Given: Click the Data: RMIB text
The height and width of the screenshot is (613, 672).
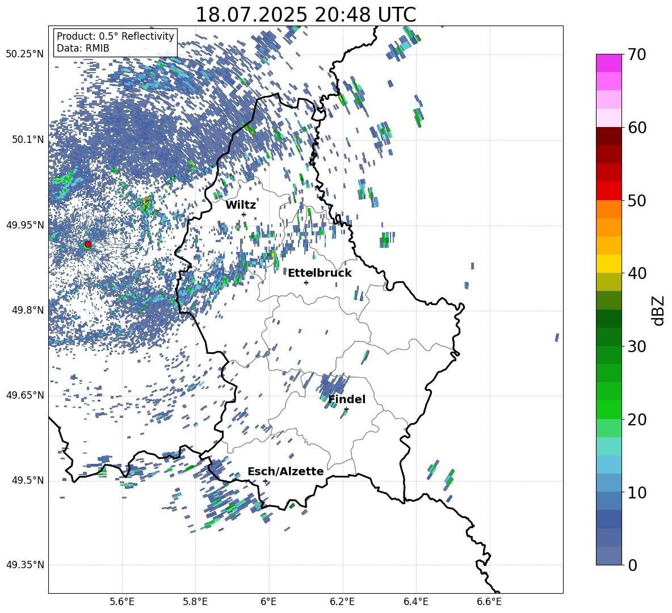Looking at the screenshot, I should (x=83, y=48).
